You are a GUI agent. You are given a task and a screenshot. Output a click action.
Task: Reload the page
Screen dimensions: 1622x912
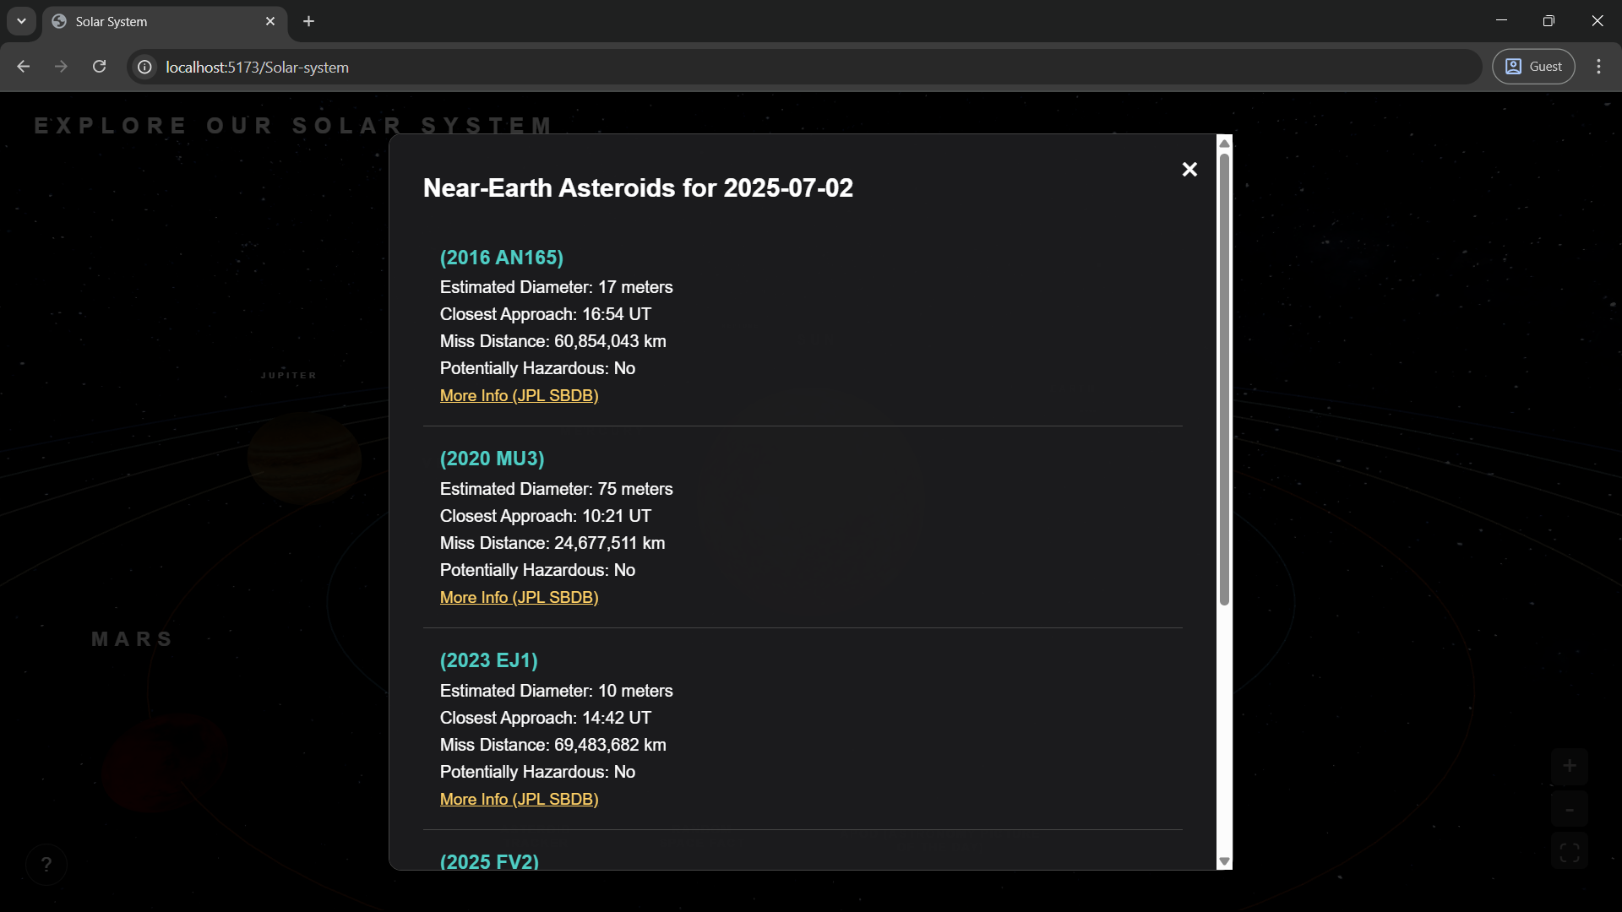100,67
